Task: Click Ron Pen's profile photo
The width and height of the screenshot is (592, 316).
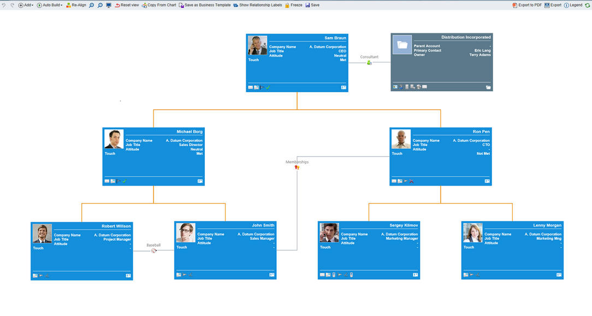Action: 401,139
